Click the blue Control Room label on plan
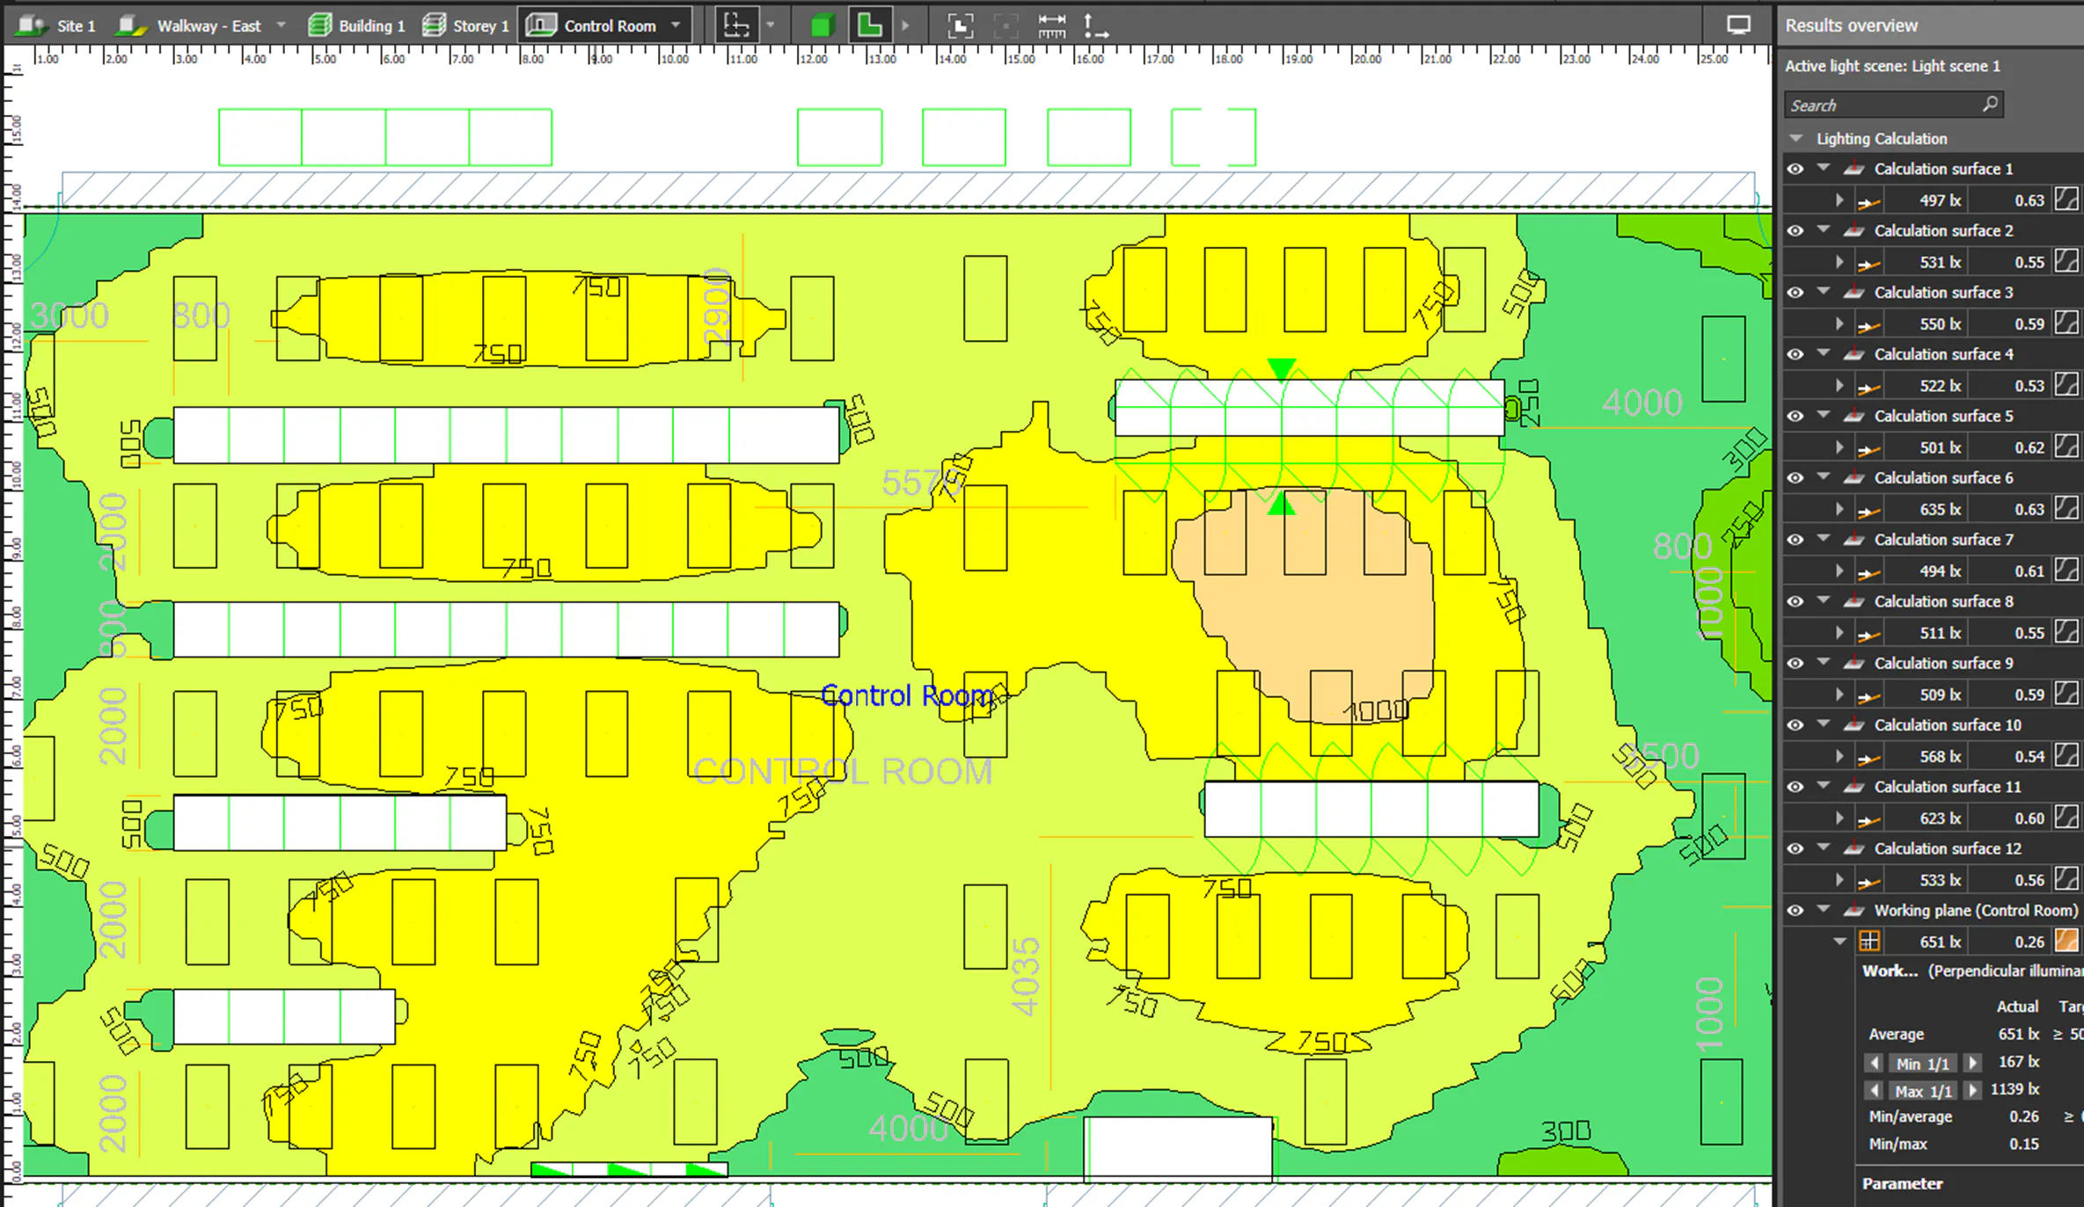The height and width of the screenshot is (1207, 2084). [906, 695]
